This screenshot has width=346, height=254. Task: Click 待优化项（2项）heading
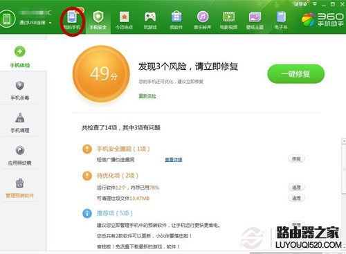[118, 176]
